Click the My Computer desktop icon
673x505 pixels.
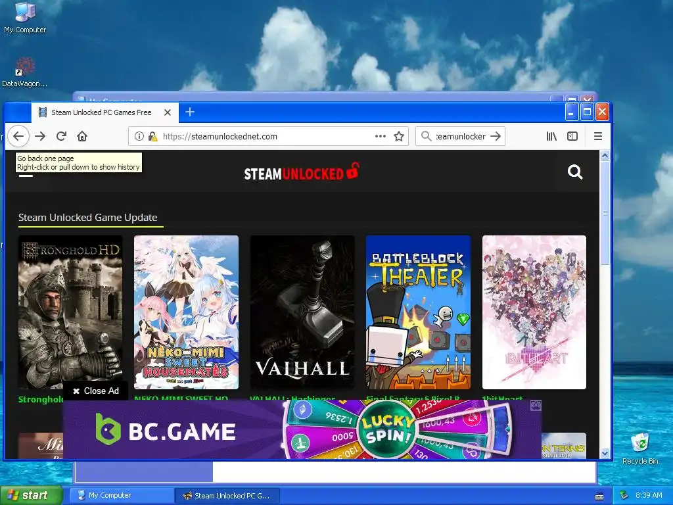(25, 17)
